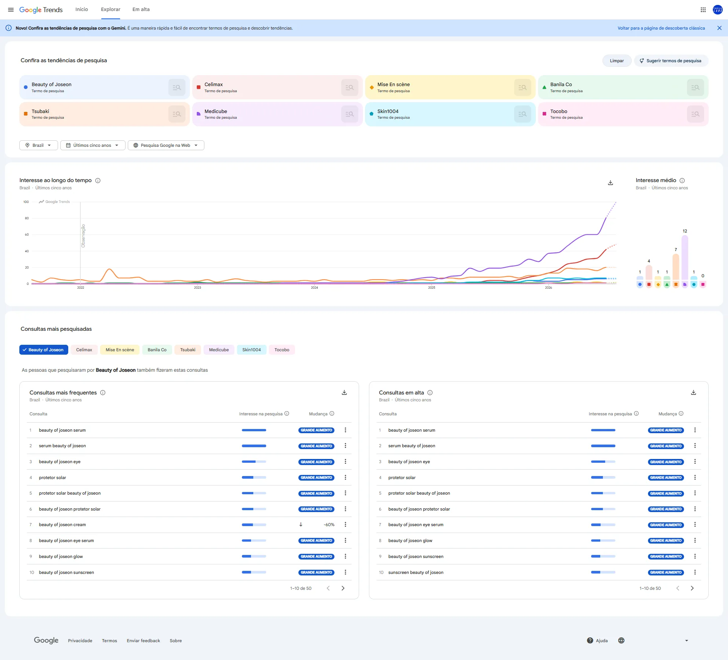Click search icon on Tsubaki card

(177, 114)
